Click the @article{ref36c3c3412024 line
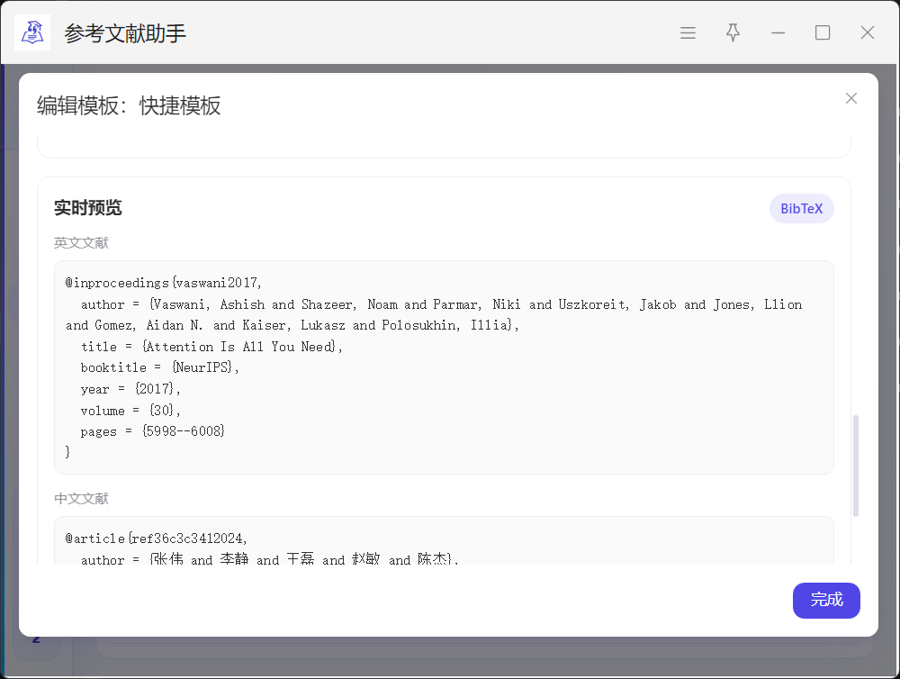 pyautogui.click(x=156, y=539)
